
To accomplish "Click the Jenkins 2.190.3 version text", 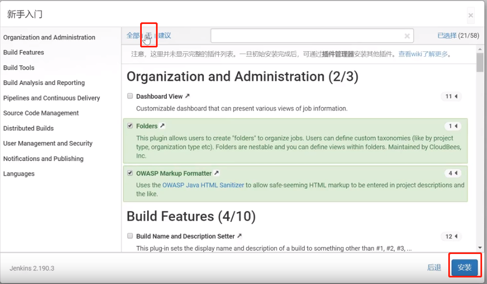I will [32, 268].
